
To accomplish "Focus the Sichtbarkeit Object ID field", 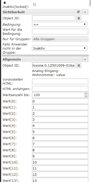I will [53, 18].
